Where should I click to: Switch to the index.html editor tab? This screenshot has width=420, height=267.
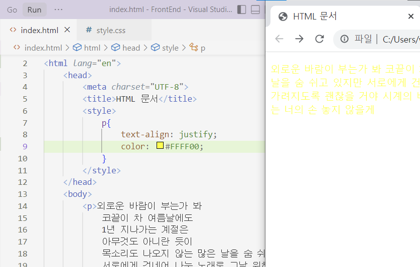[39, 30]
